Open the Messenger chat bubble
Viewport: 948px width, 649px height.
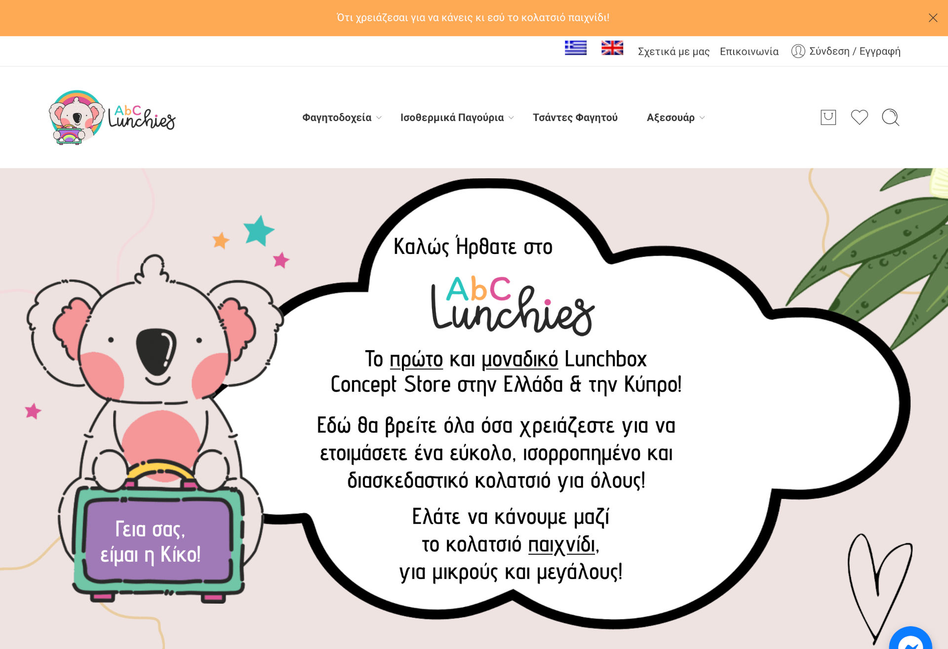tap(910, 639)
